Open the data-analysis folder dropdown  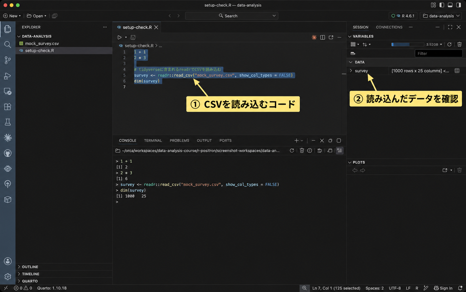pyautogui.click(x=441, y=16)
